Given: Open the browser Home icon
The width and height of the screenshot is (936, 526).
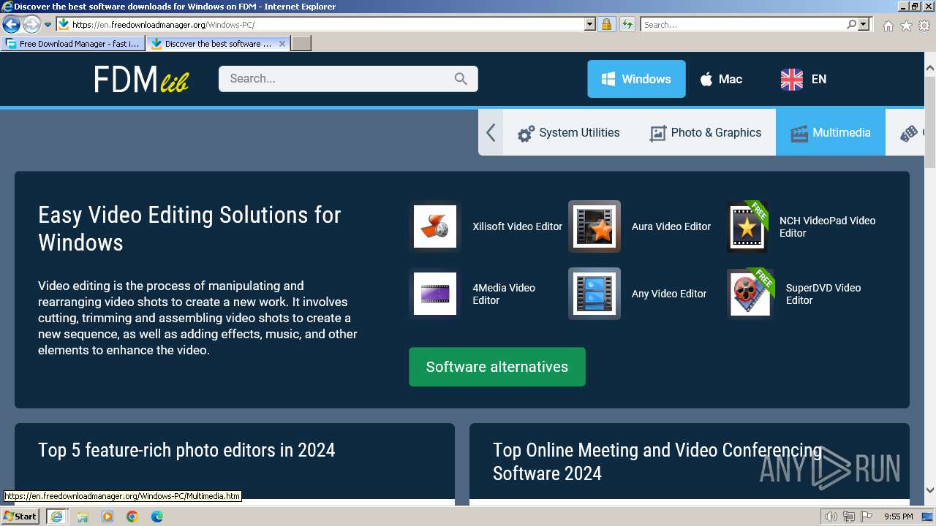Looking at the screenshot, I should (888, 26).
